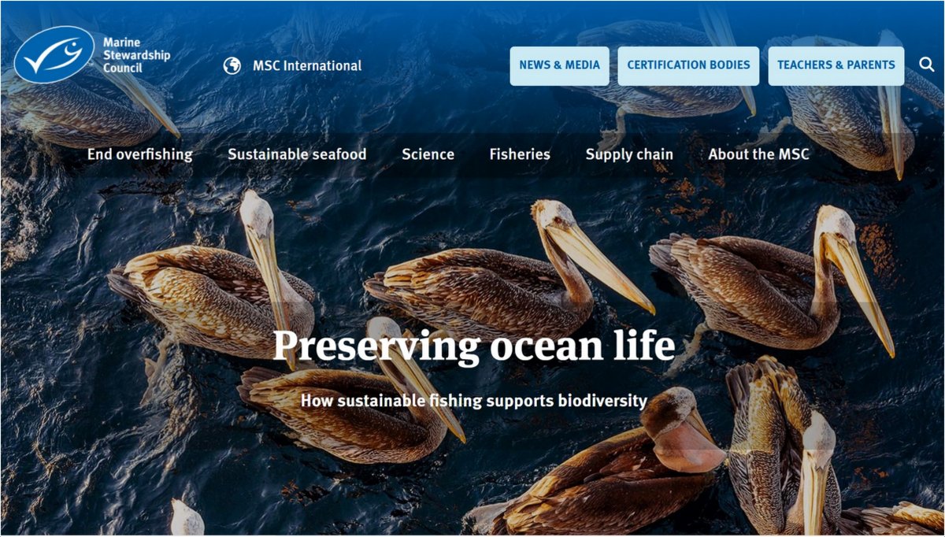The image size is (945, 537).
Task: Go to the Certification Bodies button
Action: click(x=688, y=65)
